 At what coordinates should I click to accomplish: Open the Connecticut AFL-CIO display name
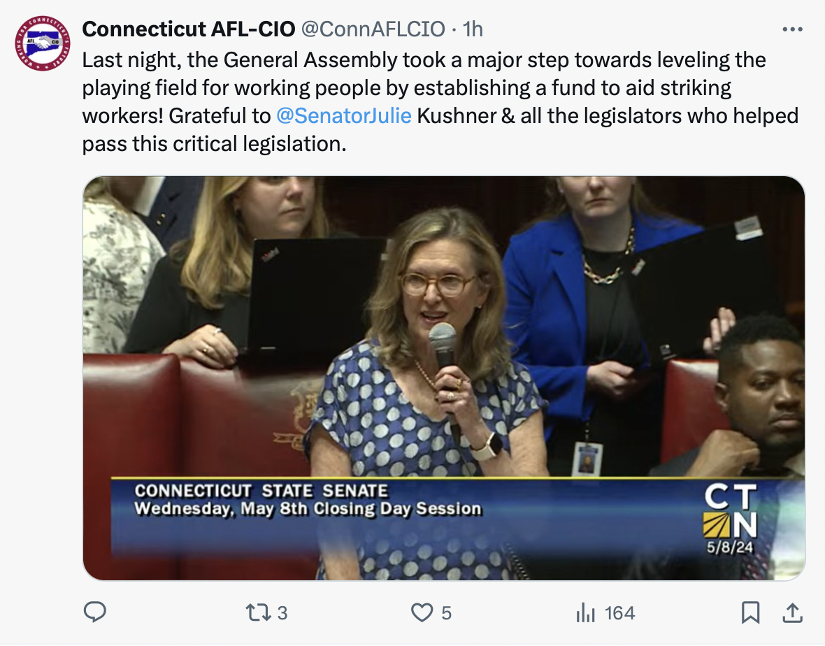[188, 29]
